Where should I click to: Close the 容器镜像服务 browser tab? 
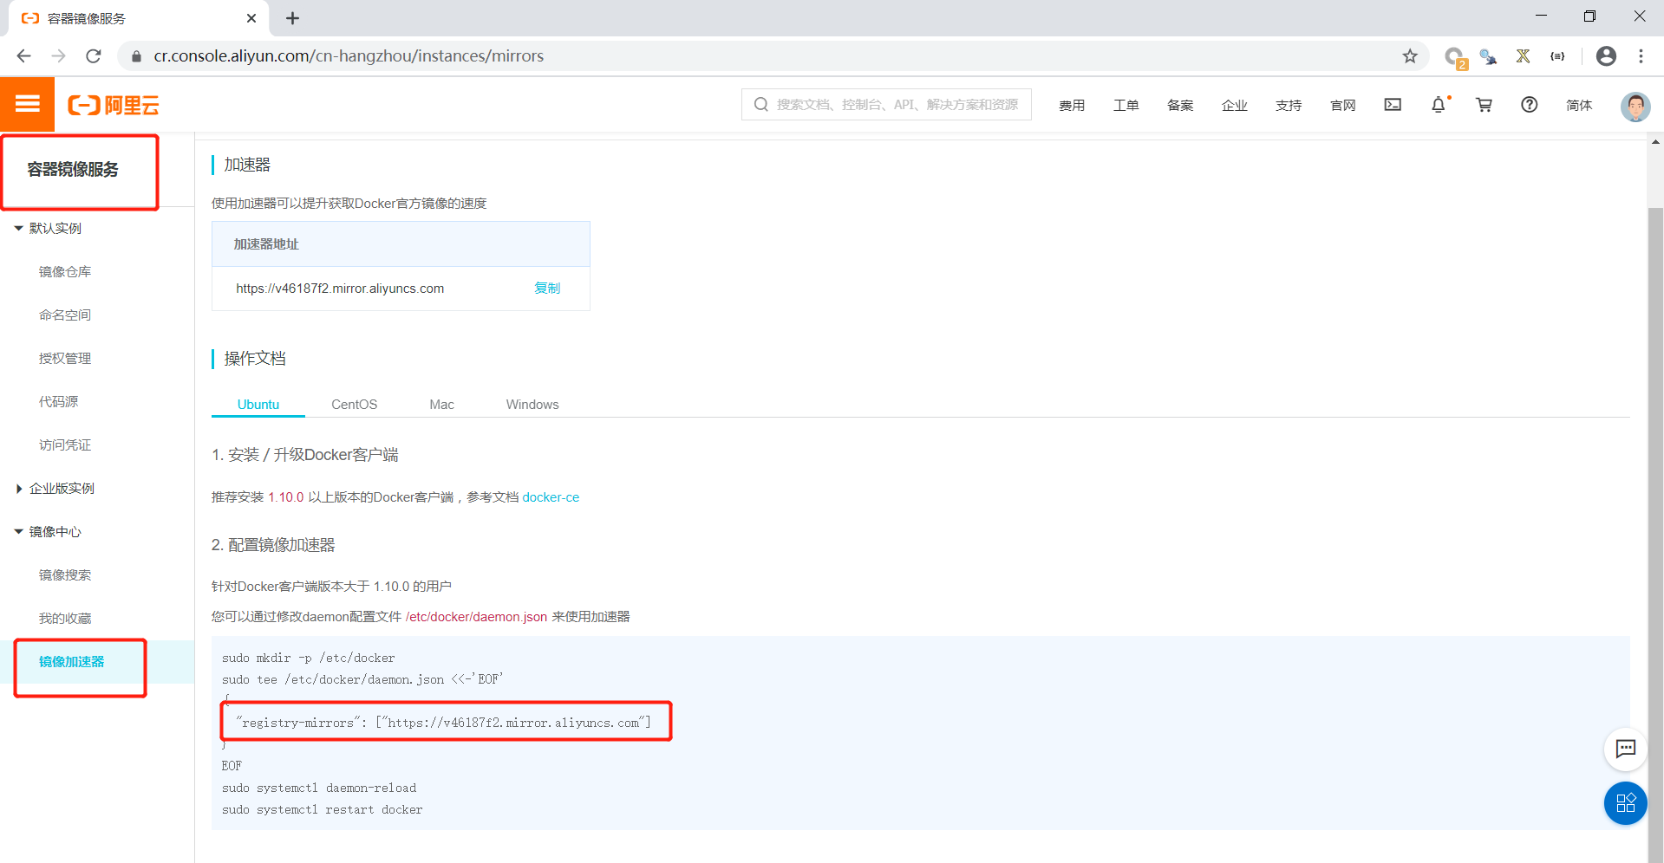(x=251, y=18)
